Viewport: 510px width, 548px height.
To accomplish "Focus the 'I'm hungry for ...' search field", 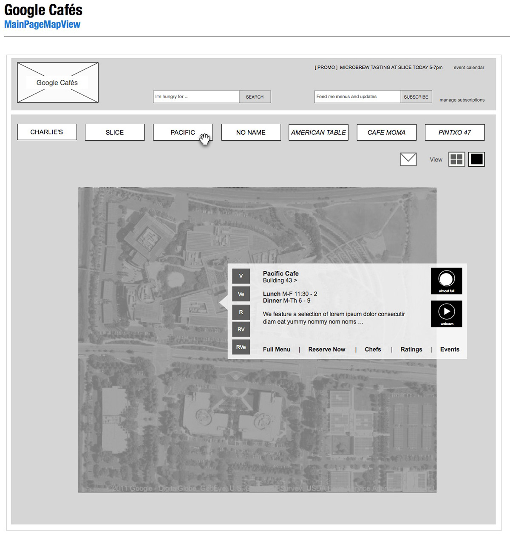I will point(196,97).
